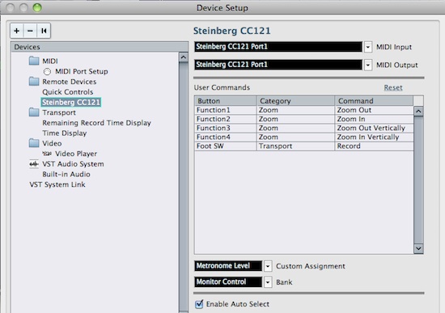The image size is (445, 313).
Task: Click User Commands scrollbar up arrow
Action: [x=418, y=112]
